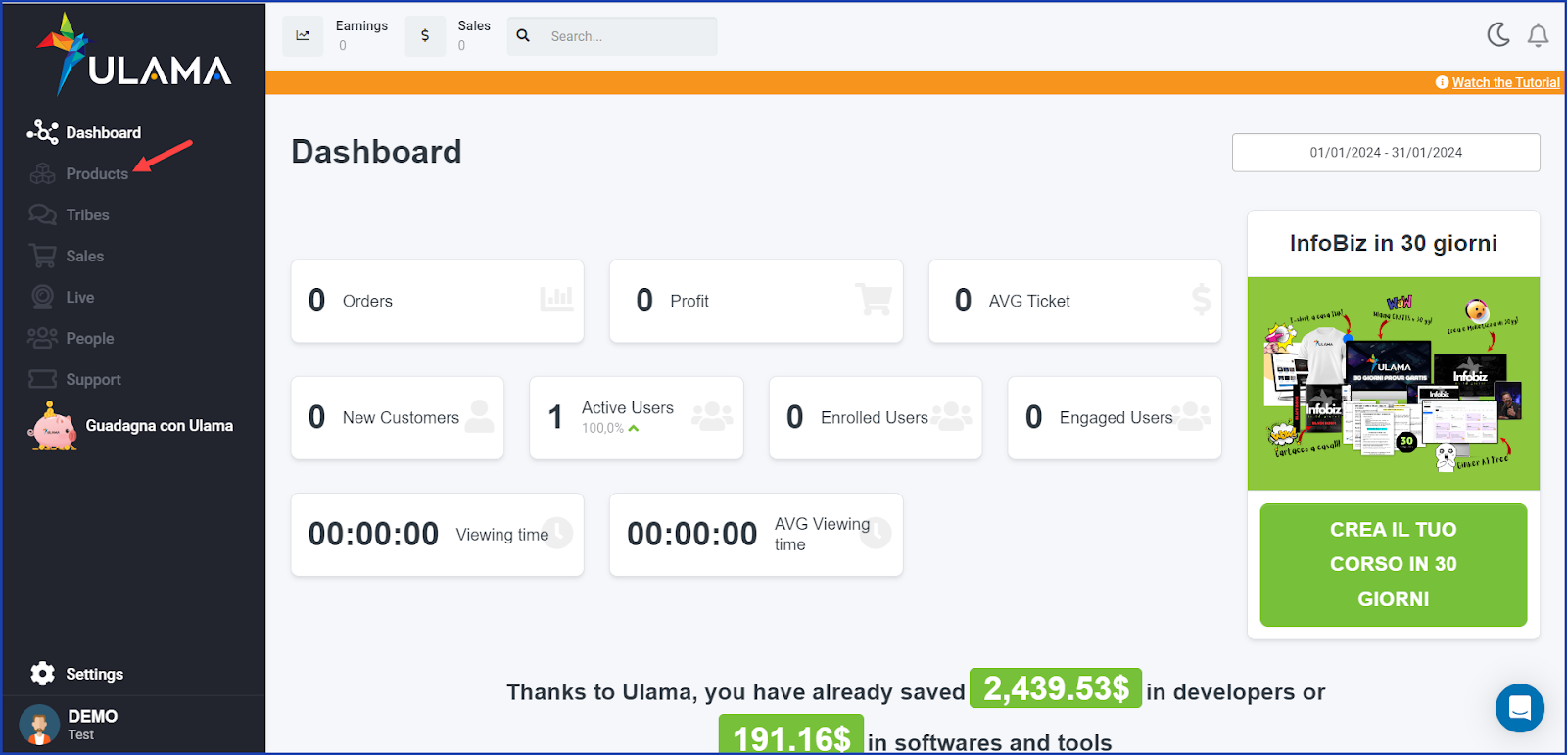
Task: Open the DEMO Test profile name
Action: [x=93, y=725]
